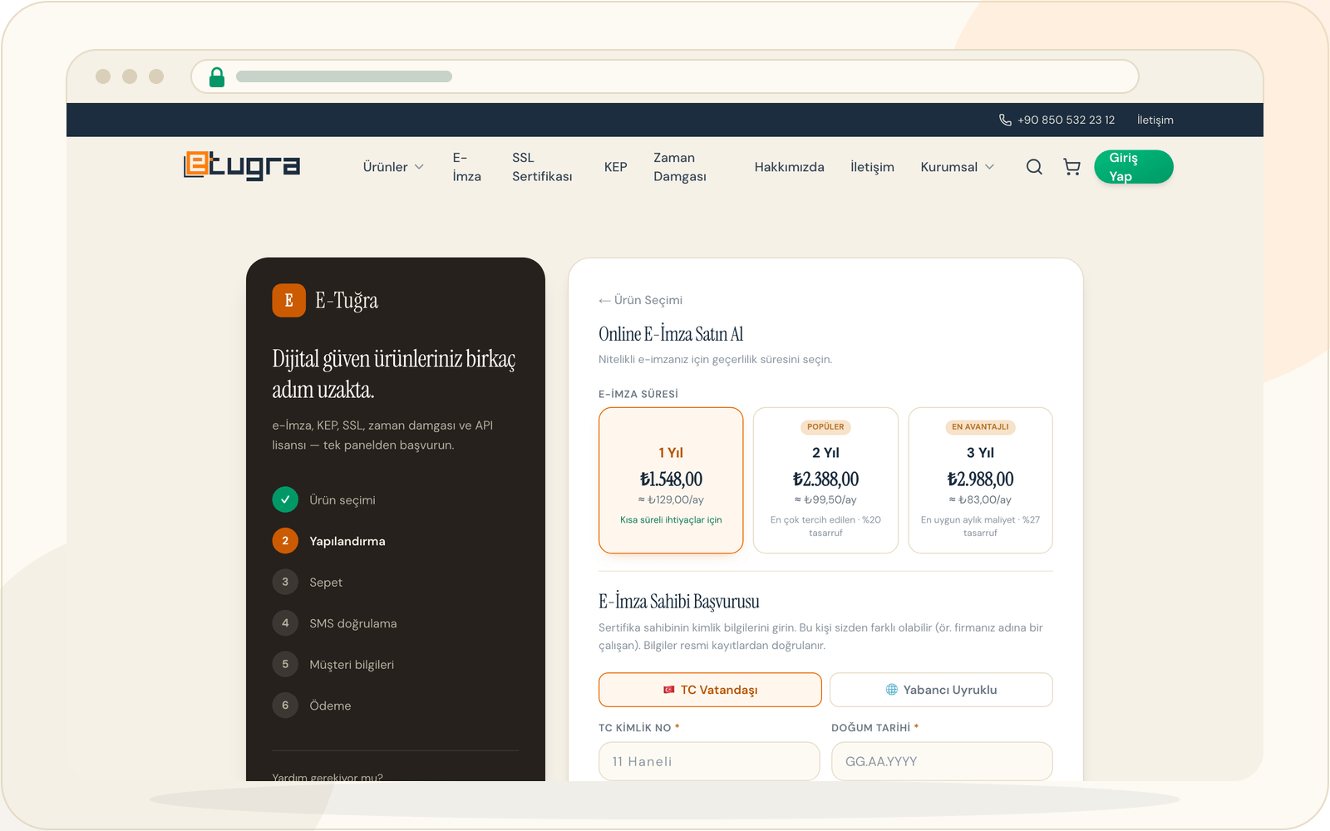
Task: Click the browser address bar
Action: click(665, 76)
